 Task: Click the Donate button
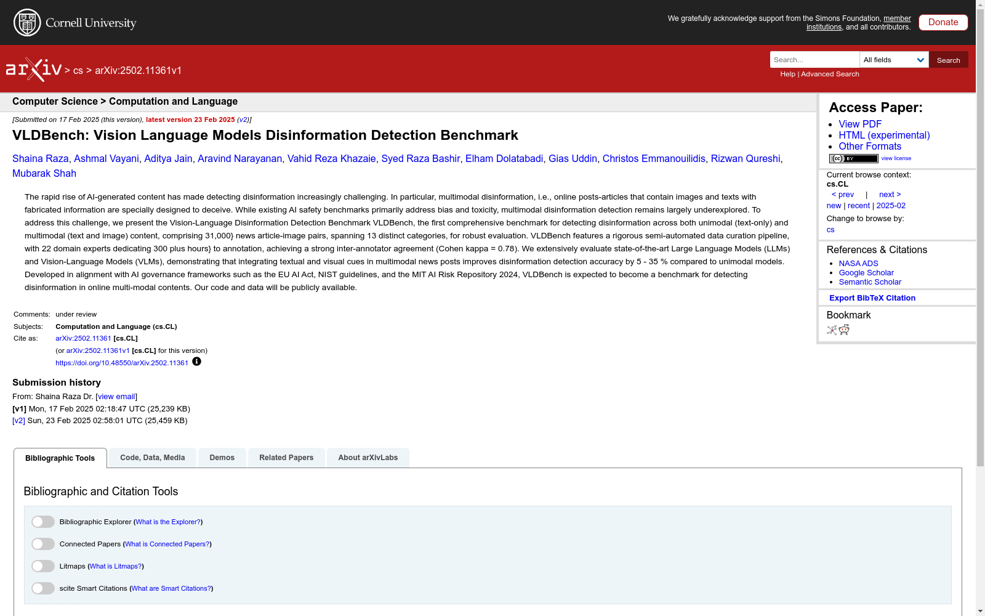pyautogui.click(x=943, y=22)
